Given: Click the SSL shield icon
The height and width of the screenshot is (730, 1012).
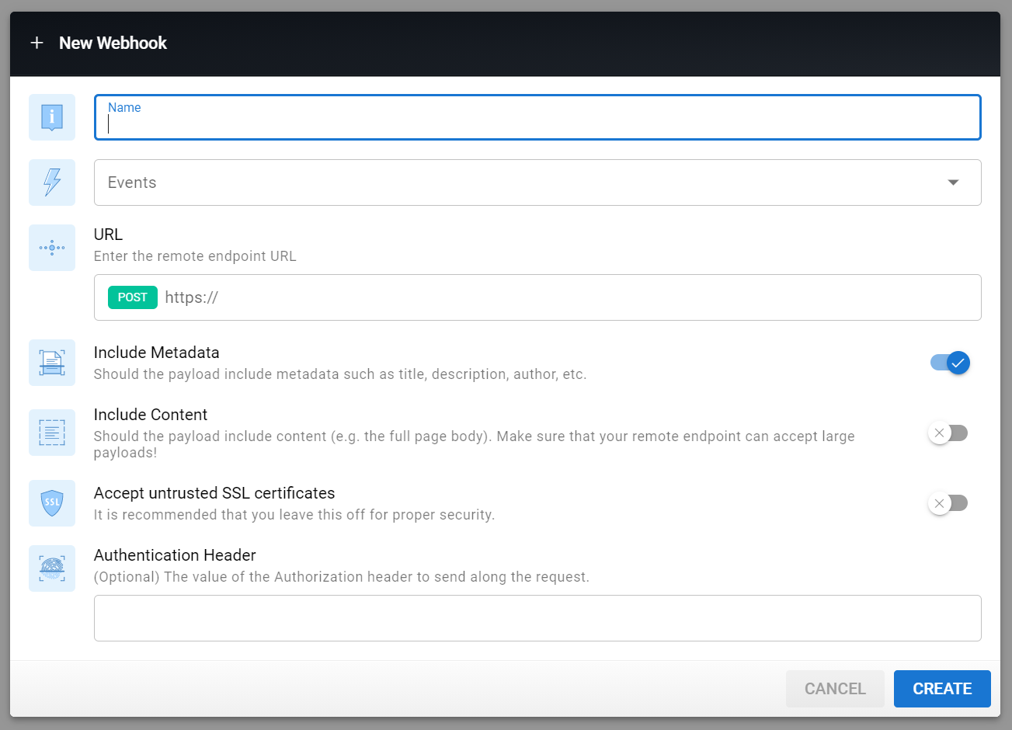Looking at the screenshot, I should click(x=51, y=503).
